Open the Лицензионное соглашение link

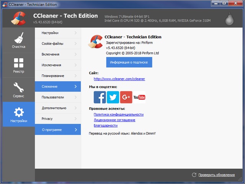pos(114,120)
